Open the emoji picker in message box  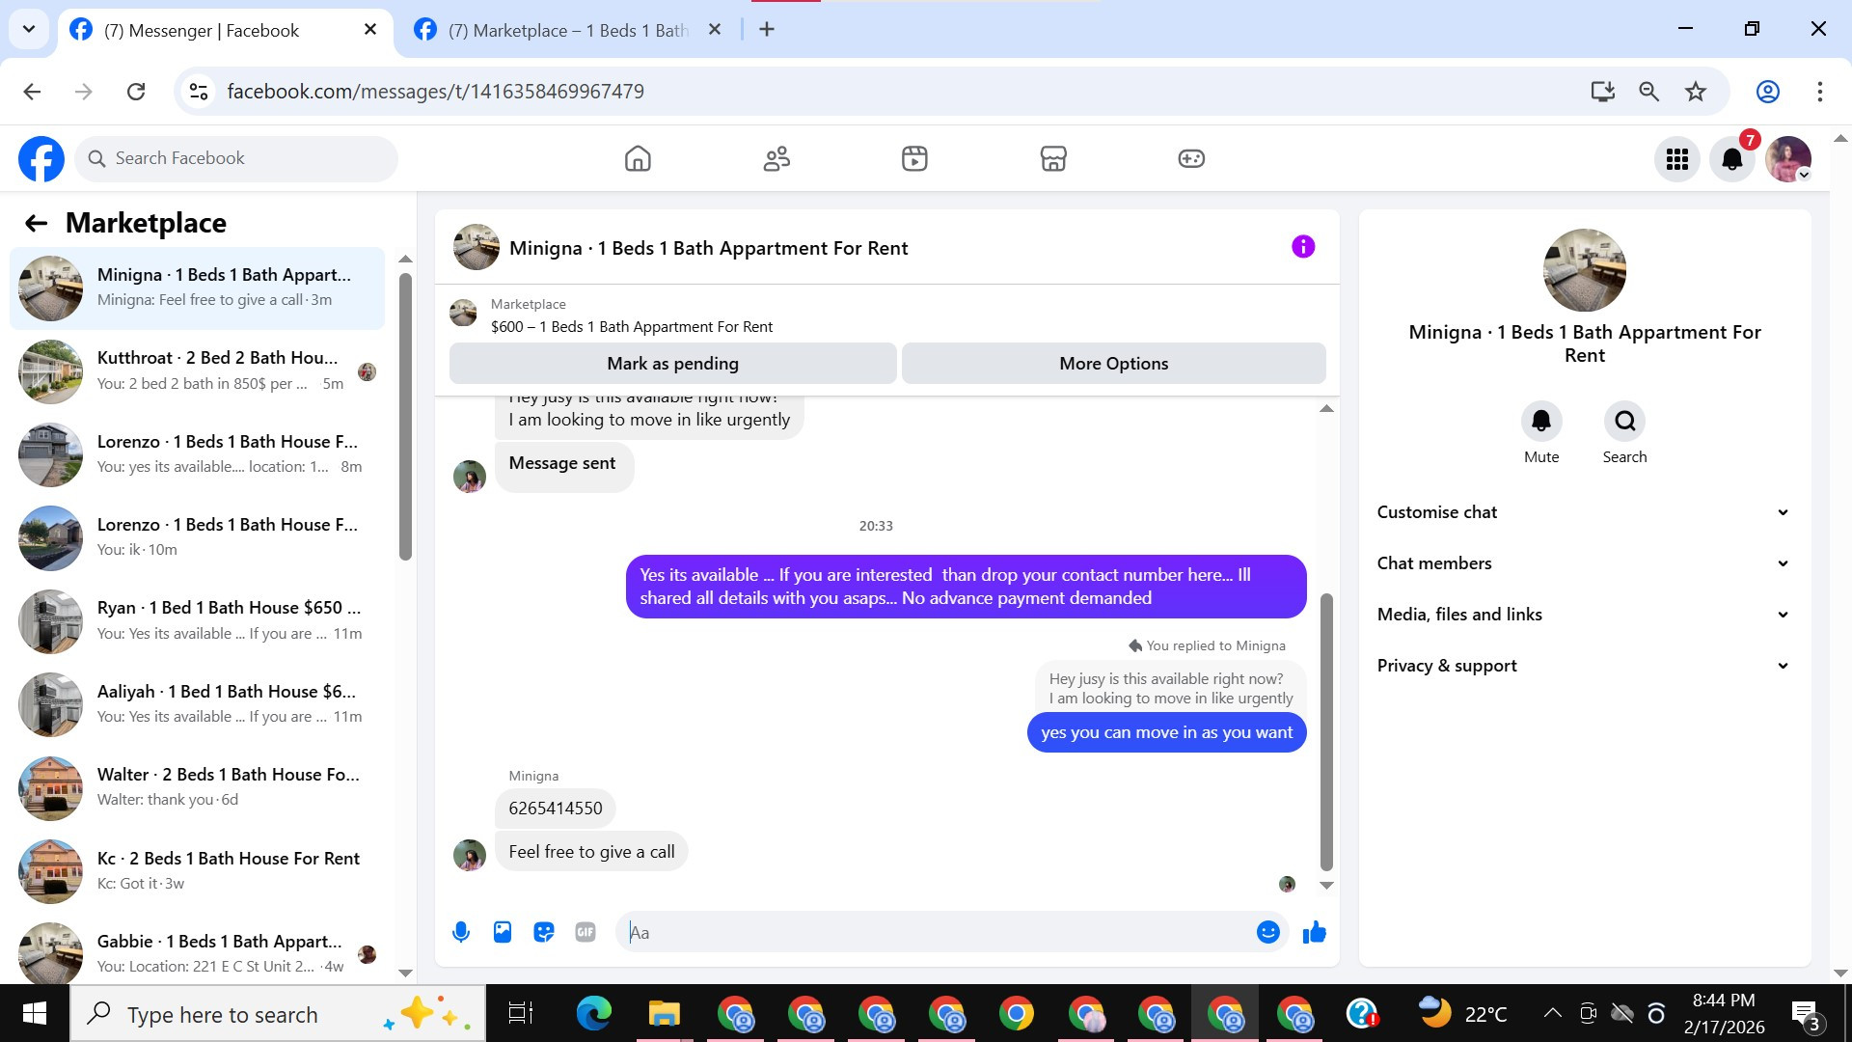[1267, 932]
